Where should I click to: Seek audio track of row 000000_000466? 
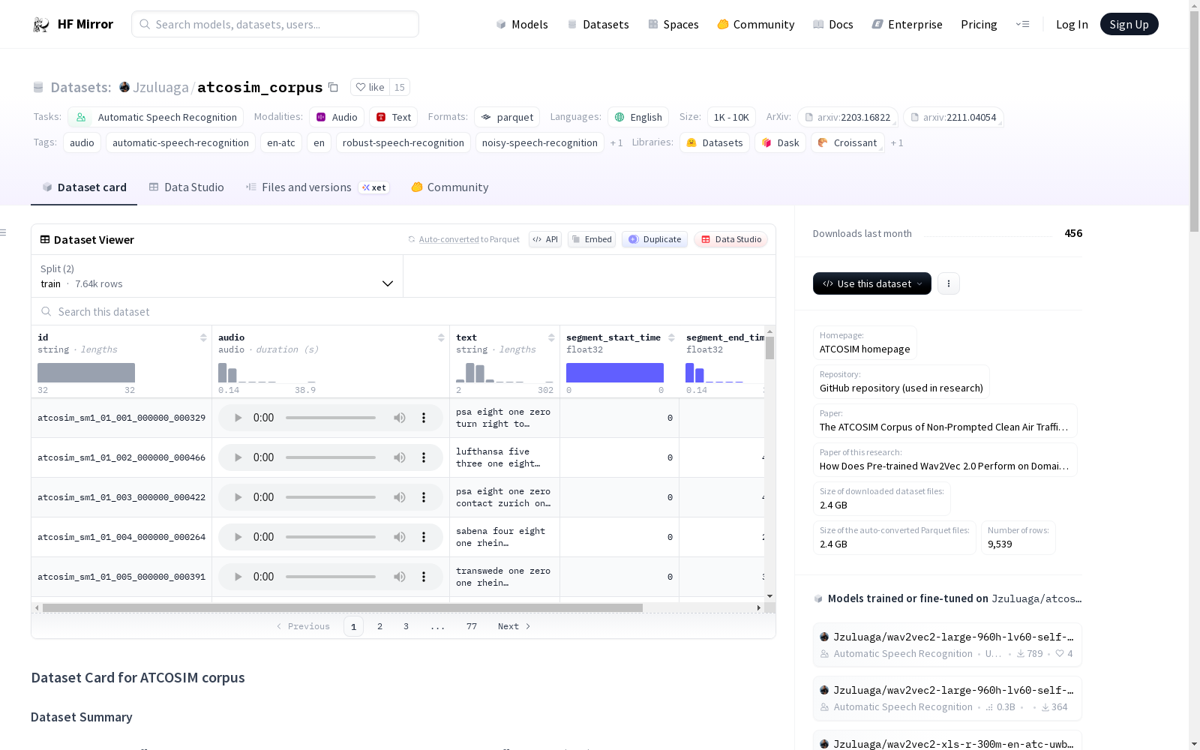tap(331, 457)
